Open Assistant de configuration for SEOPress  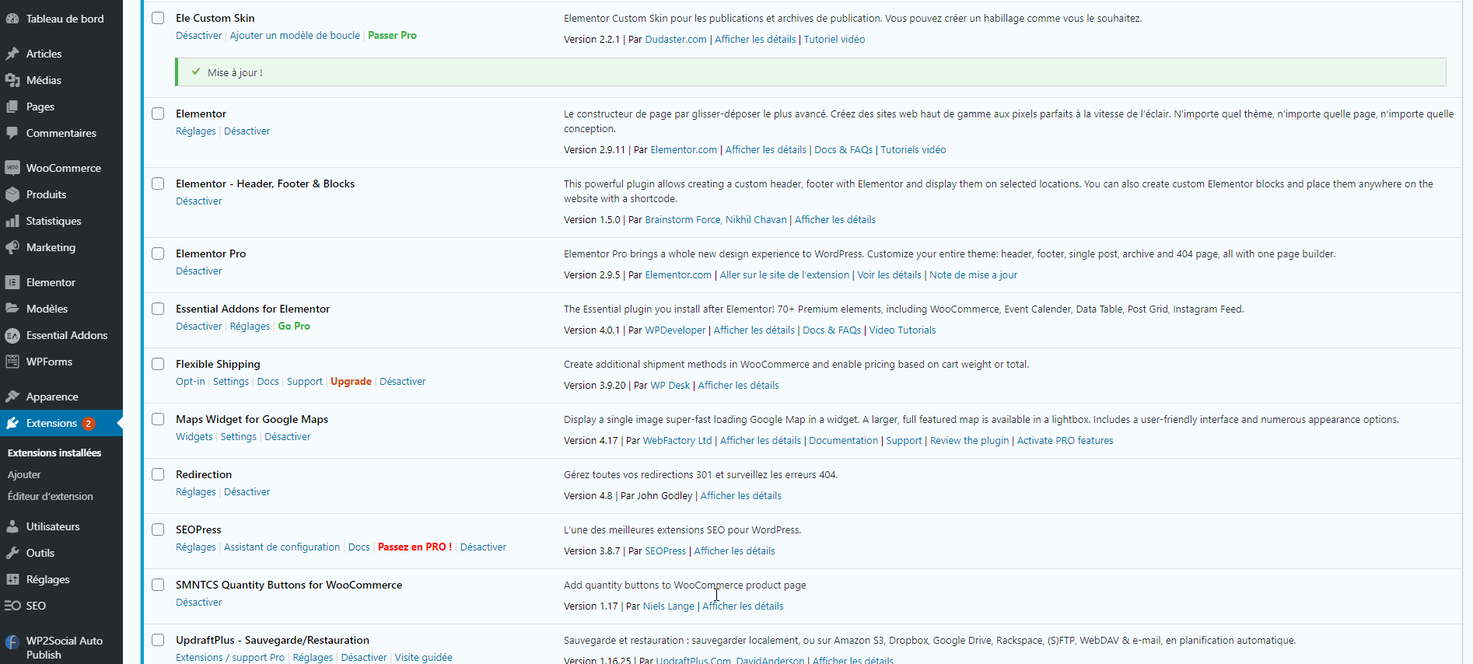click(x=282, y=547)
